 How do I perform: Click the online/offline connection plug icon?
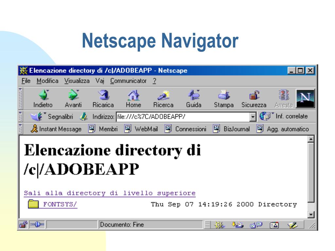[37, 225]
